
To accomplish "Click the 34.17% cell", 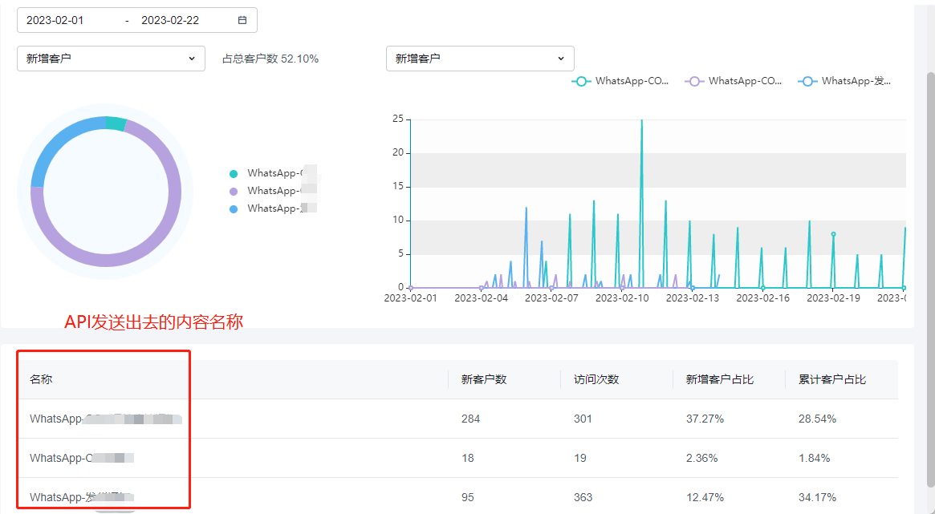I will click(x=818, y=497).
